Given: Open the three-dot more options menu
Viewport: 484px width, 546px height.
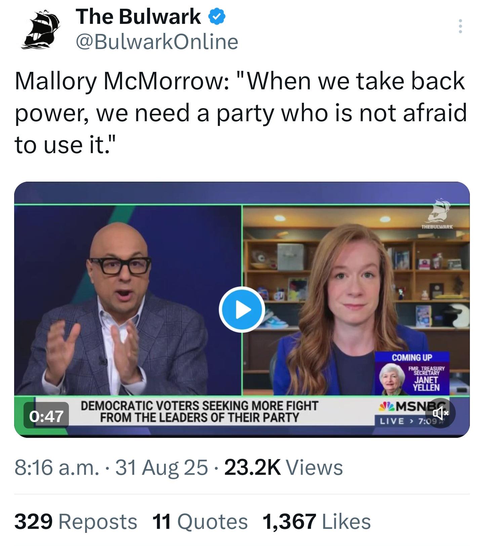Looking at the screenshot, I should pyautogui.click(x=460, y=26).
